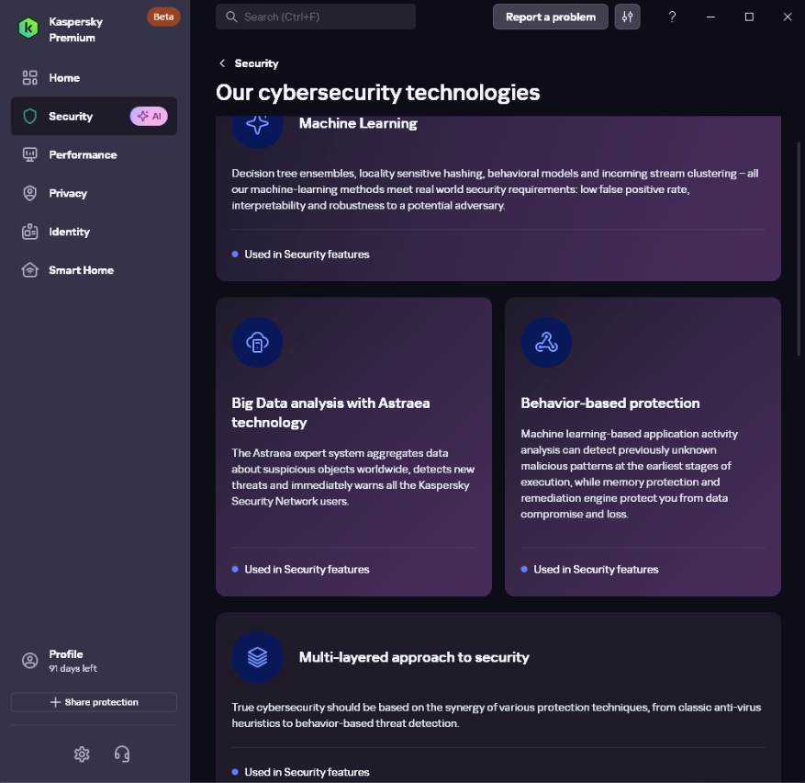The height and width of the screenshot is (783, 805).
Task: Click the Smart Home icon
Action: point(29,270)
